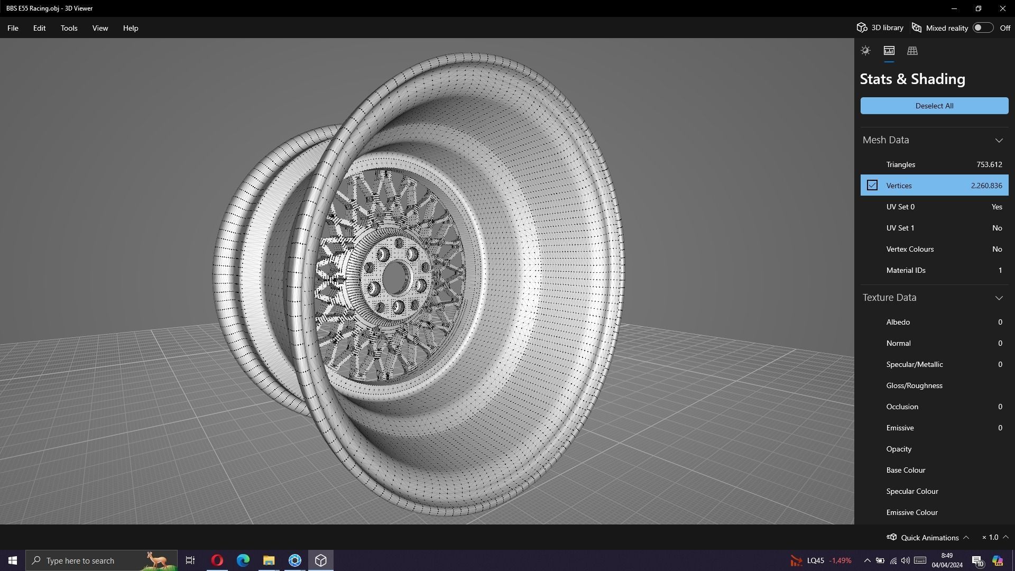Collapse the Mesh Data section
Image resolution: width=1015 pixels, height=571 pixels.
[999, 140]
